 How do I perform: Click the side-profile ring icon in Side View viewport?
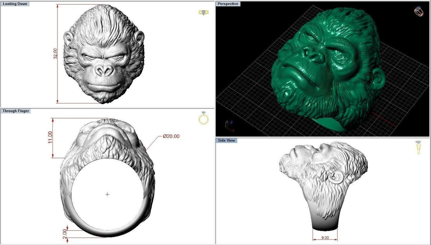coord(418,147)
